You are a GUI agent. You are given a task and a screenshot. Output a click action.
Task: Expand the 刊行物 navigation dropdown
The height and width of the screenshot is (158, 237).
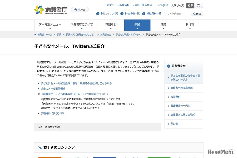(190, 25)
